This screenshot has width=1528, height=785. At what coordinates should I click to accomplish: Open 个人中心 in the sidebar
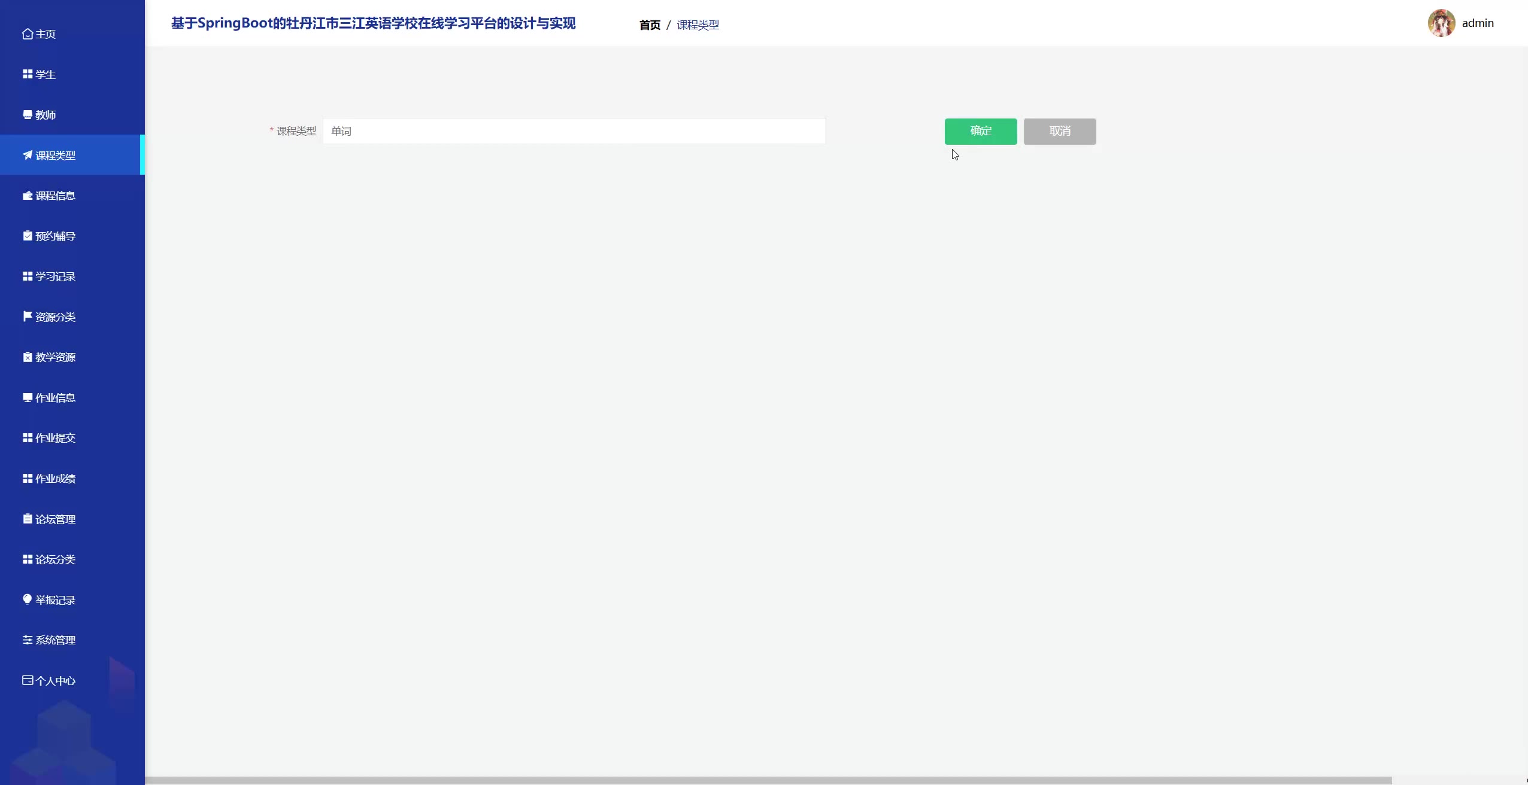tap(55, 681)
